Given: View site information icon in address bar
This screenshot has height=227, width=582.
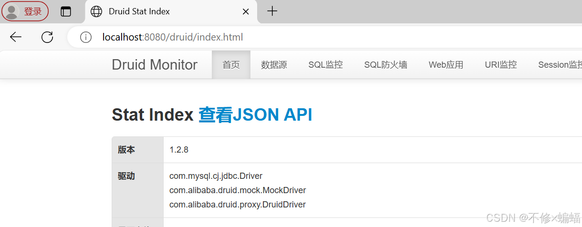Looking at the screenshot, I should click(86, 37).
